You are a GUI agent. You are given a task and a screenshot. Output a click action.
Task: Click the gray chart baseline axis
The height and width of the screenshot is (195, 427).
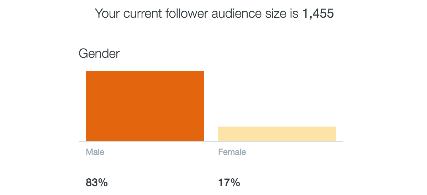click(211, 141)
